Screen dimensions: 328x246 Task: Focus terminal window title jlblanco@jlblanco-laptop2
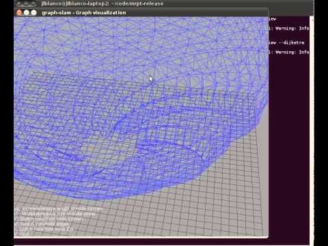click(102, 3)
